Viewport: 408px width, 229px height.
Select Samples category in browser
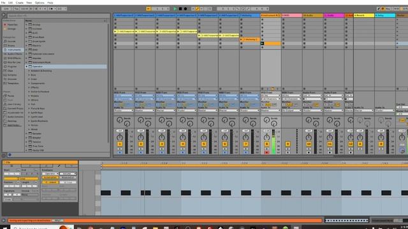tap(12, 75)
